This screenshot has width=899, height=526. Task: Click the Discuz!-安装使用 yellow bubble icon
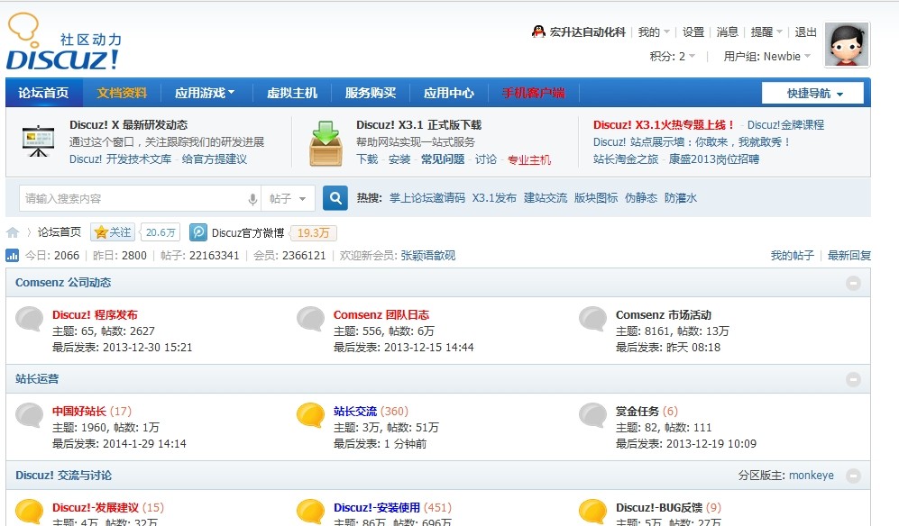point(311,512)
